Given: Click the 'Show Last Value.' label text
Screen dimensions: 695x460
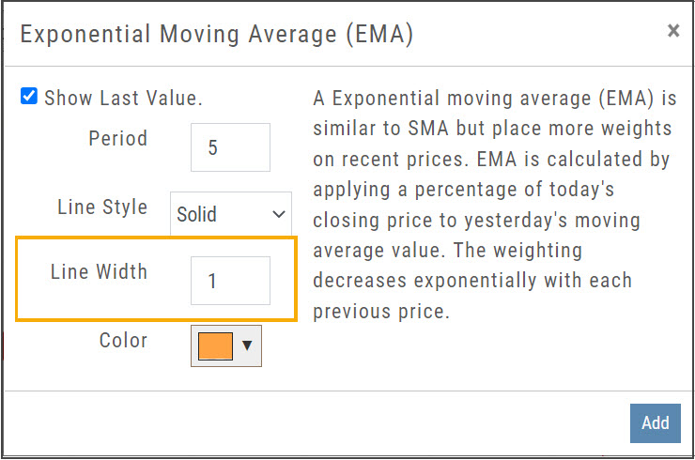Looking at the screenshot, I should pyautogui.click(x=123, y=98).
